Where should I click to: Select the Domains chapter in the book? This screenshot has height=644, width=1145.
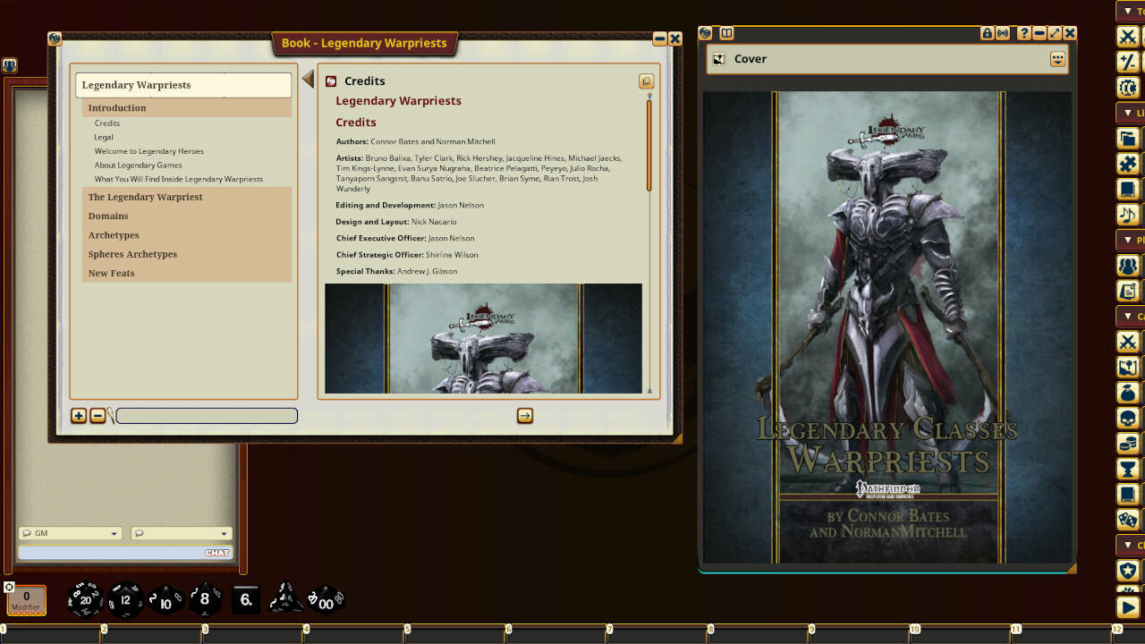108,216
